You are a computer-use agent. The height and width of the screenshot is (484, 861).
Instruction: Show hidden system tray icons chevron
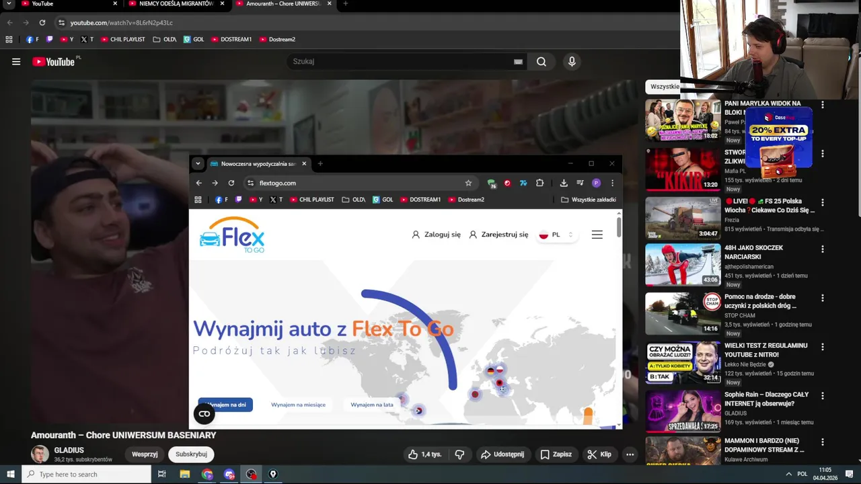pos(788,474)
